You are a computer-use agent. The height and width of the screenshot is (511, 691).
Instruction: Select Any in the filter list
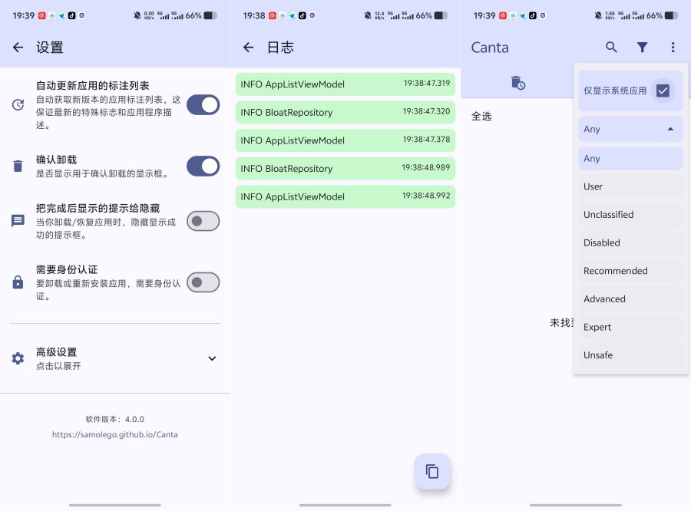click(630, 159)
